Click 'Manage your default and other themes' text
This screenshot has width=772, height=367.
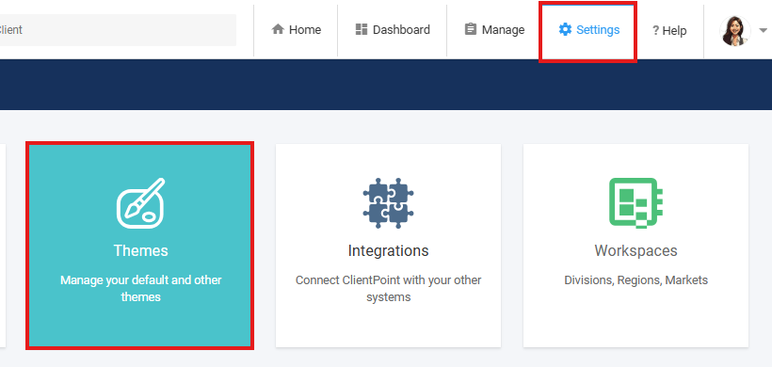tap(141, 288)
